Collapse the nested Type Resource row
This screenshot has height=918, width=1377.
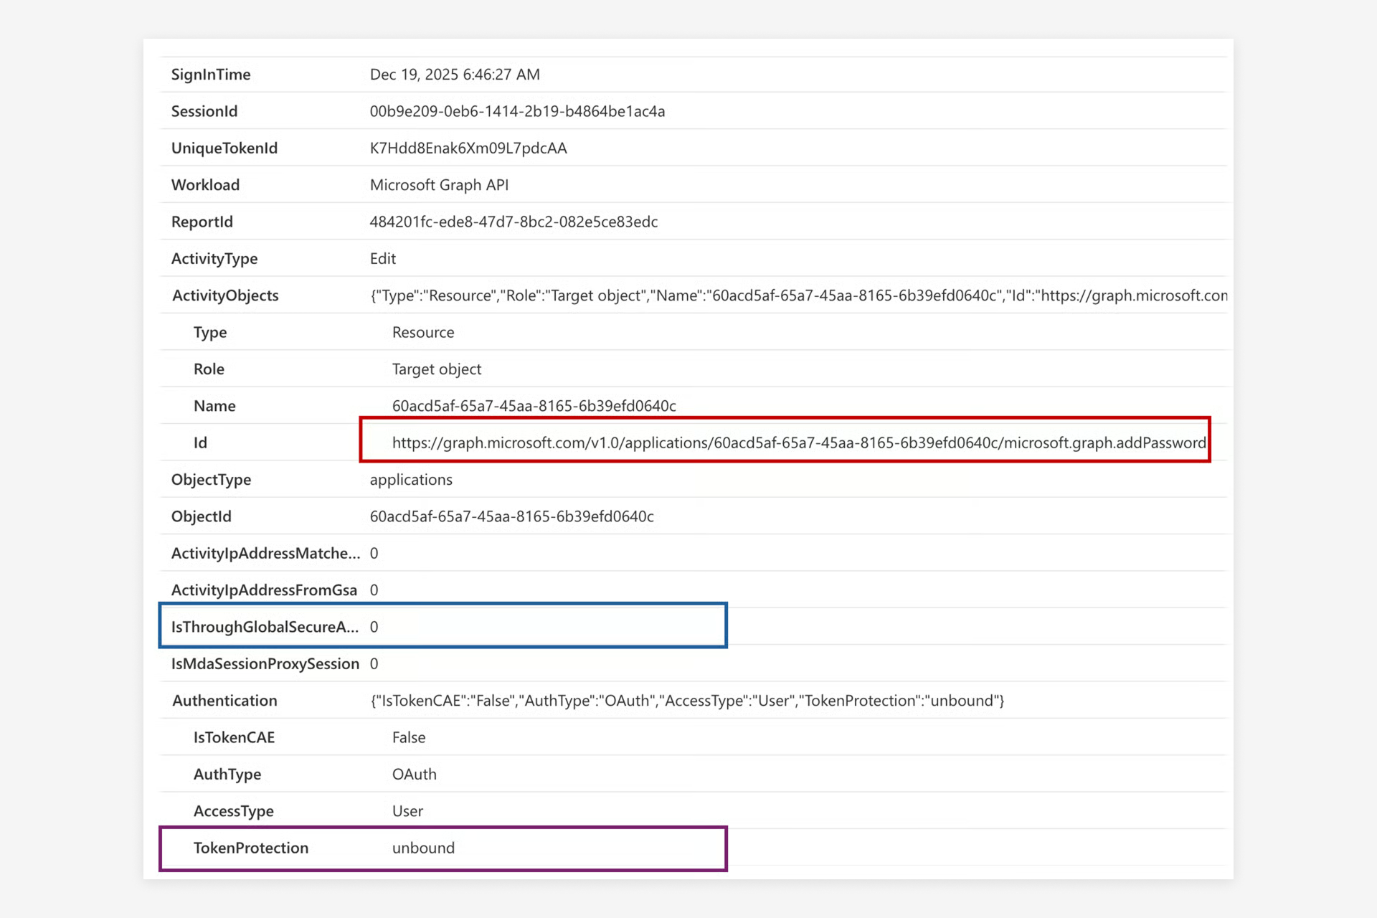click(422, 332)
